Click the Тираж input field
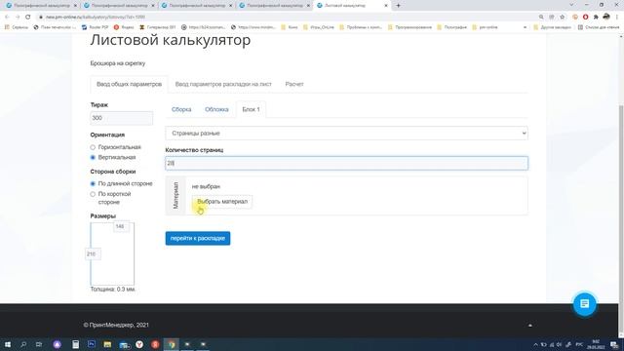This screenshot has height=351, width=624. click(x=121, y=118)
